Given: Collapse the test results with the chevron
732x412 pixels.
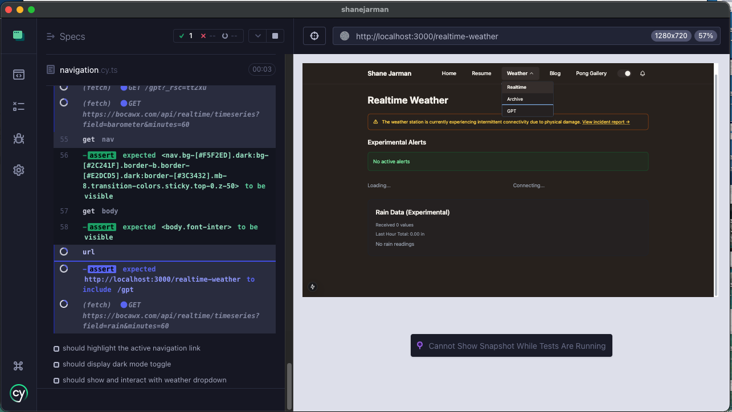Looking at the screenshot, I should [x=257, y=35].
